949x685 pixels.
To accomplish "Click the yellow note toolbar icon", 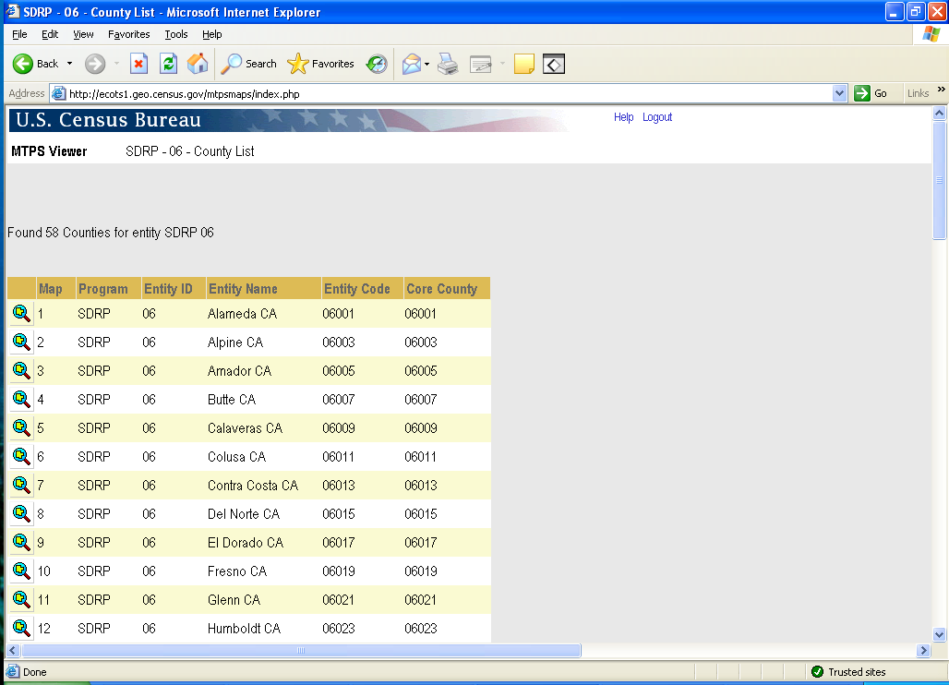I will (x=524, y=64).
